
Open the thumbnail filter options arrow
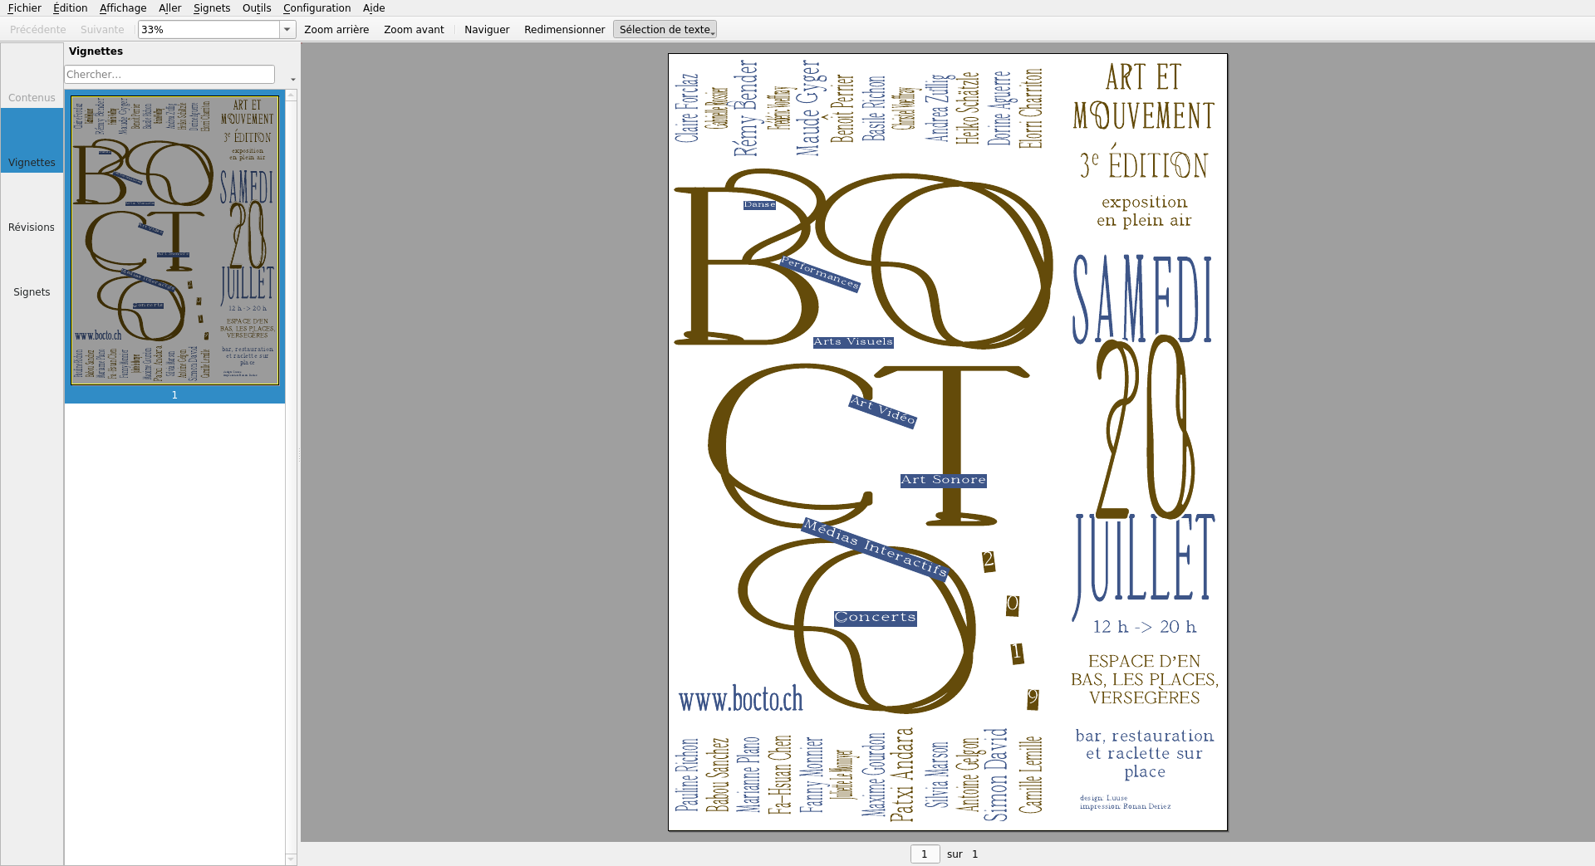point(292,79)
